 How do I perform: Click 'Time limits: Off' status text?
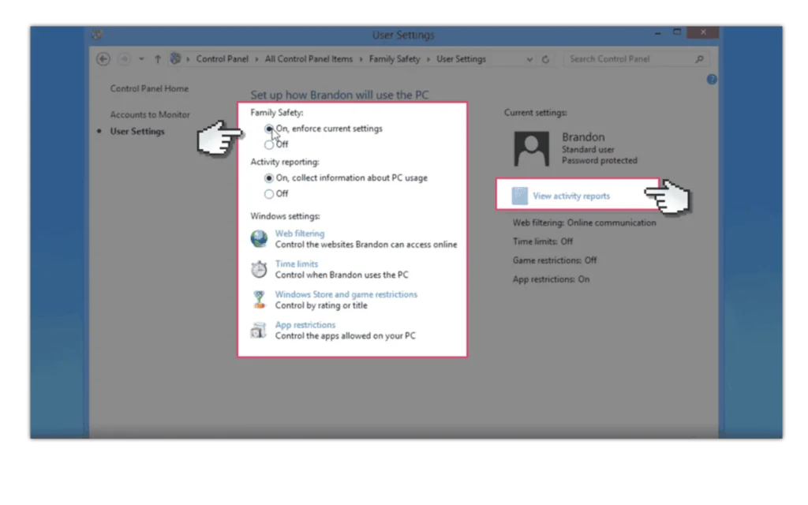click(543, 241)
